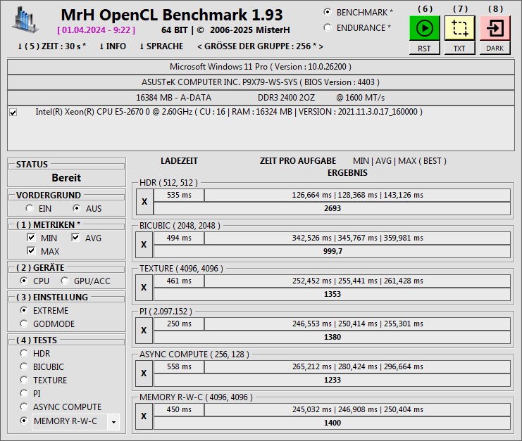The image size is (522, 441).
Task: Select the MEMORY R-W-C combo radio button
Action: 24,421
